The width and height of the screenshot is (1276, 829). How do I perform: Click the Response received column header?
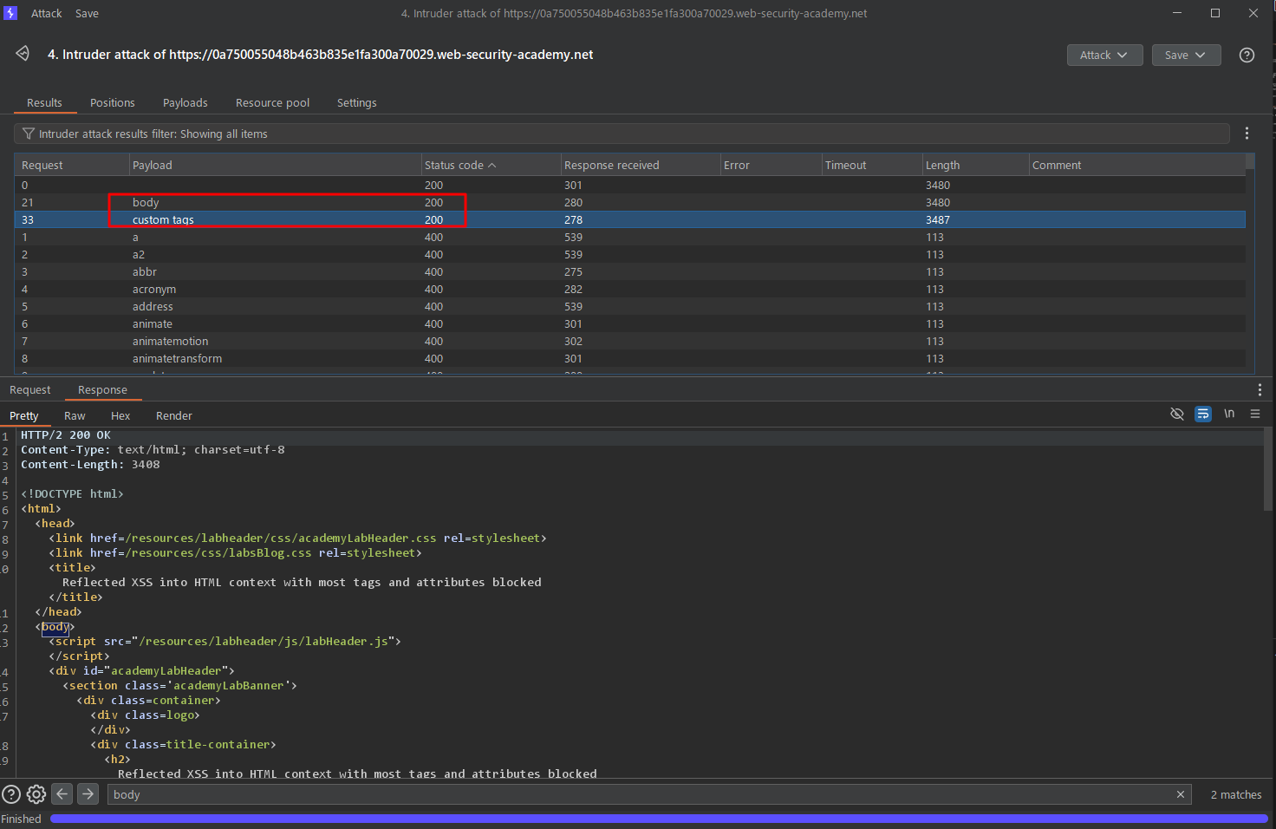(641, 165)
